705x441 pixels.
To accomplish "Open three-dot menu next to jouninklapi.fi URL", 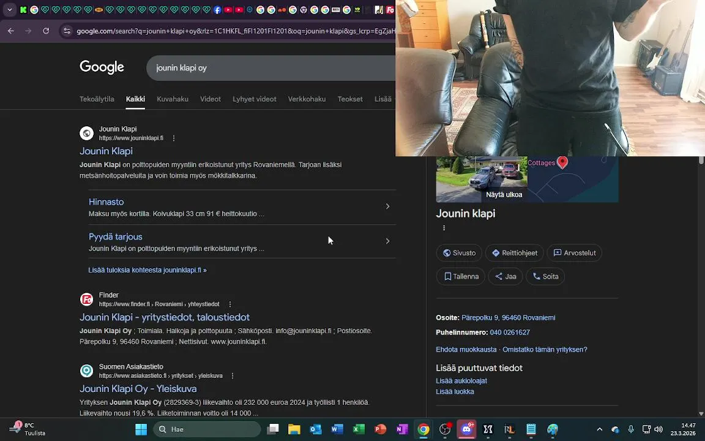I will pyautogui.click(x=174, y=138).
